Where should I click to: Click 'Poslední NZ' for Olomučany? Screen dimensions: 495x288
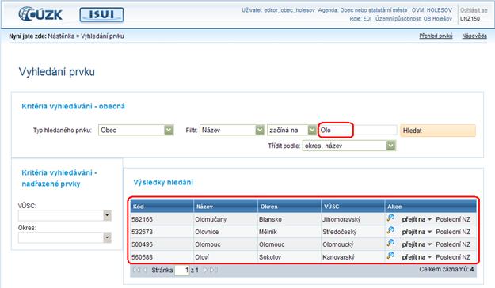tap(453, 219)
